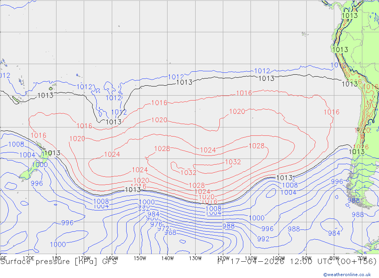This screenshot has width=379, height=278.
Task: Click the 968 isobar pressure label
Action: click(x=171, y=233)
